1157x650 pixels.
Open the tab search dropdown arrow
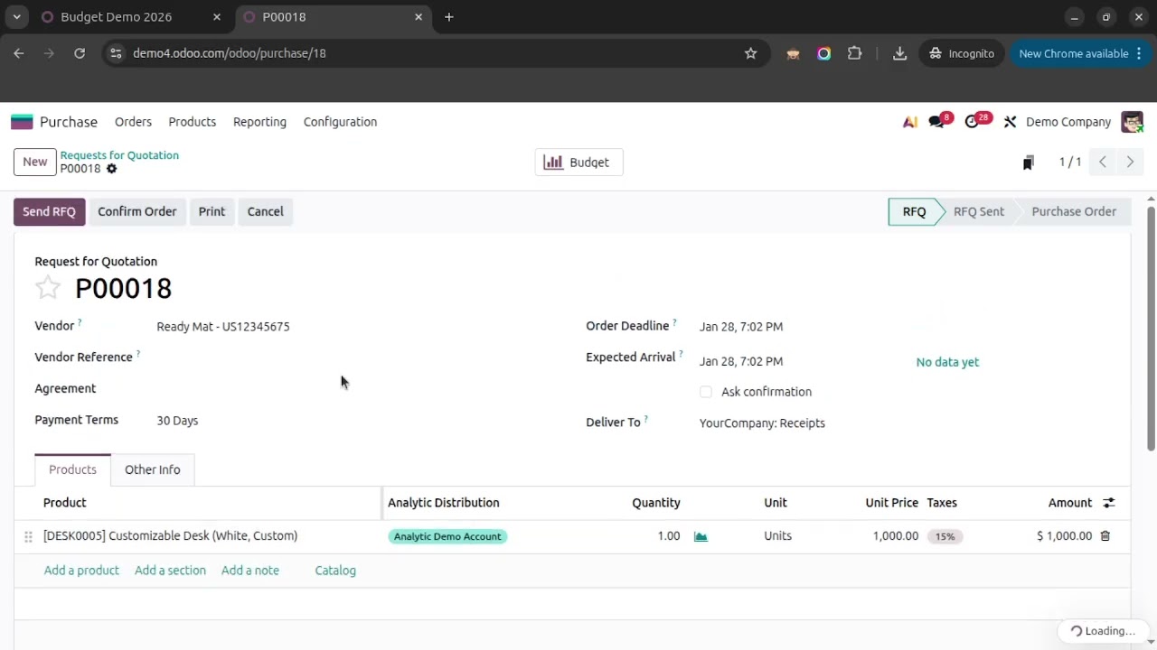coord(16,17)
